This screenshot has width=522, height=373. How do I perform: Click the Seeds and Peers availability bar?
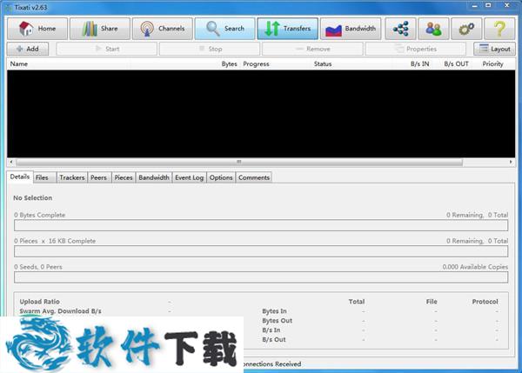coord(261,277)
